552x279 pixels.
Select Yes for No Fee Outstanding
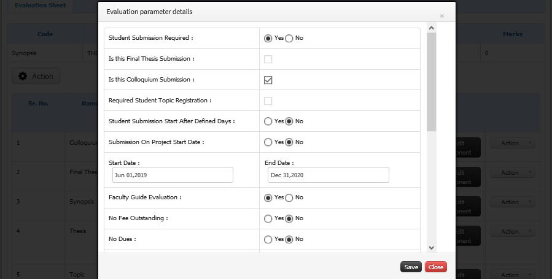[268, 218]
